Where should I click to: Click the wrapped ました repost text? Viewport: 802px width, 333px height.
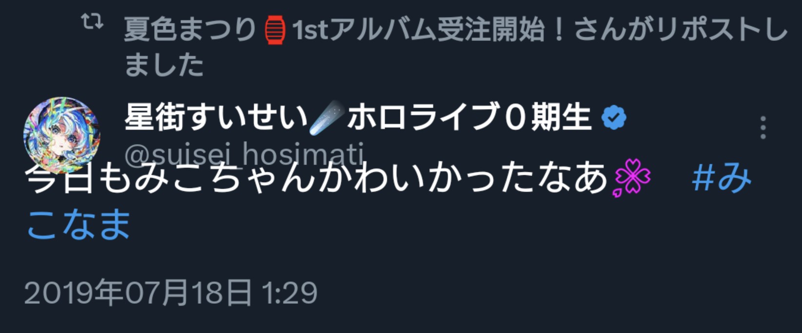pos(164,65)
